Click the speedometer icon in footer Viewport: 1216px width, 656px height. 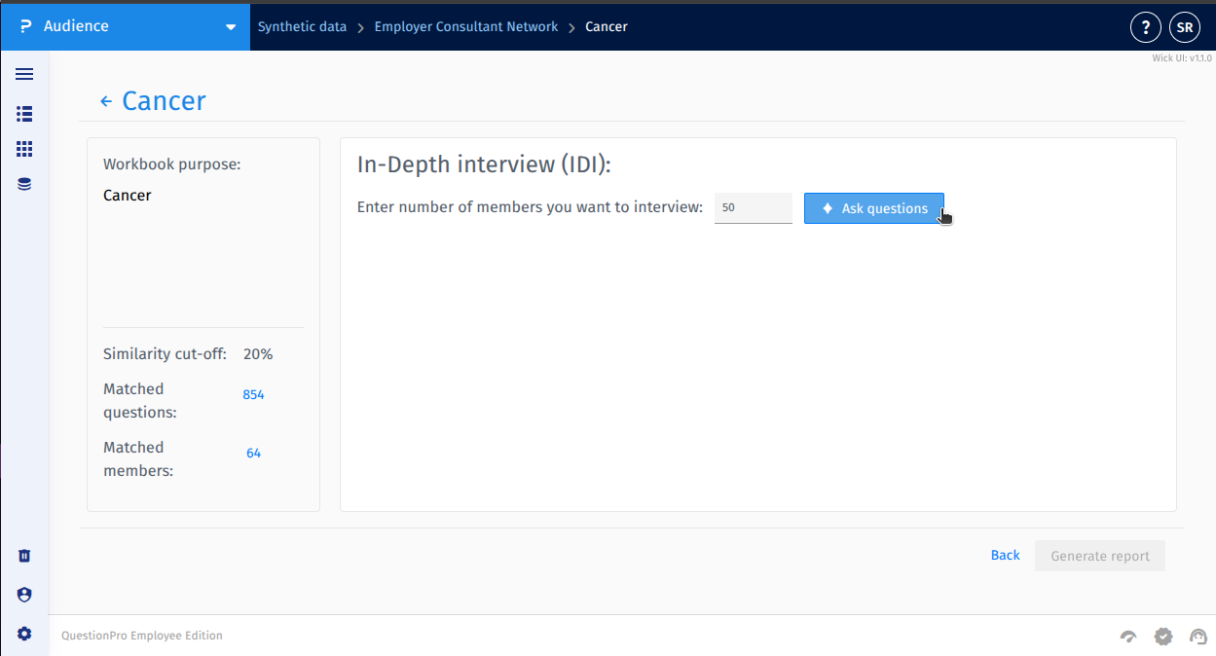click(x=1128, y=637)
